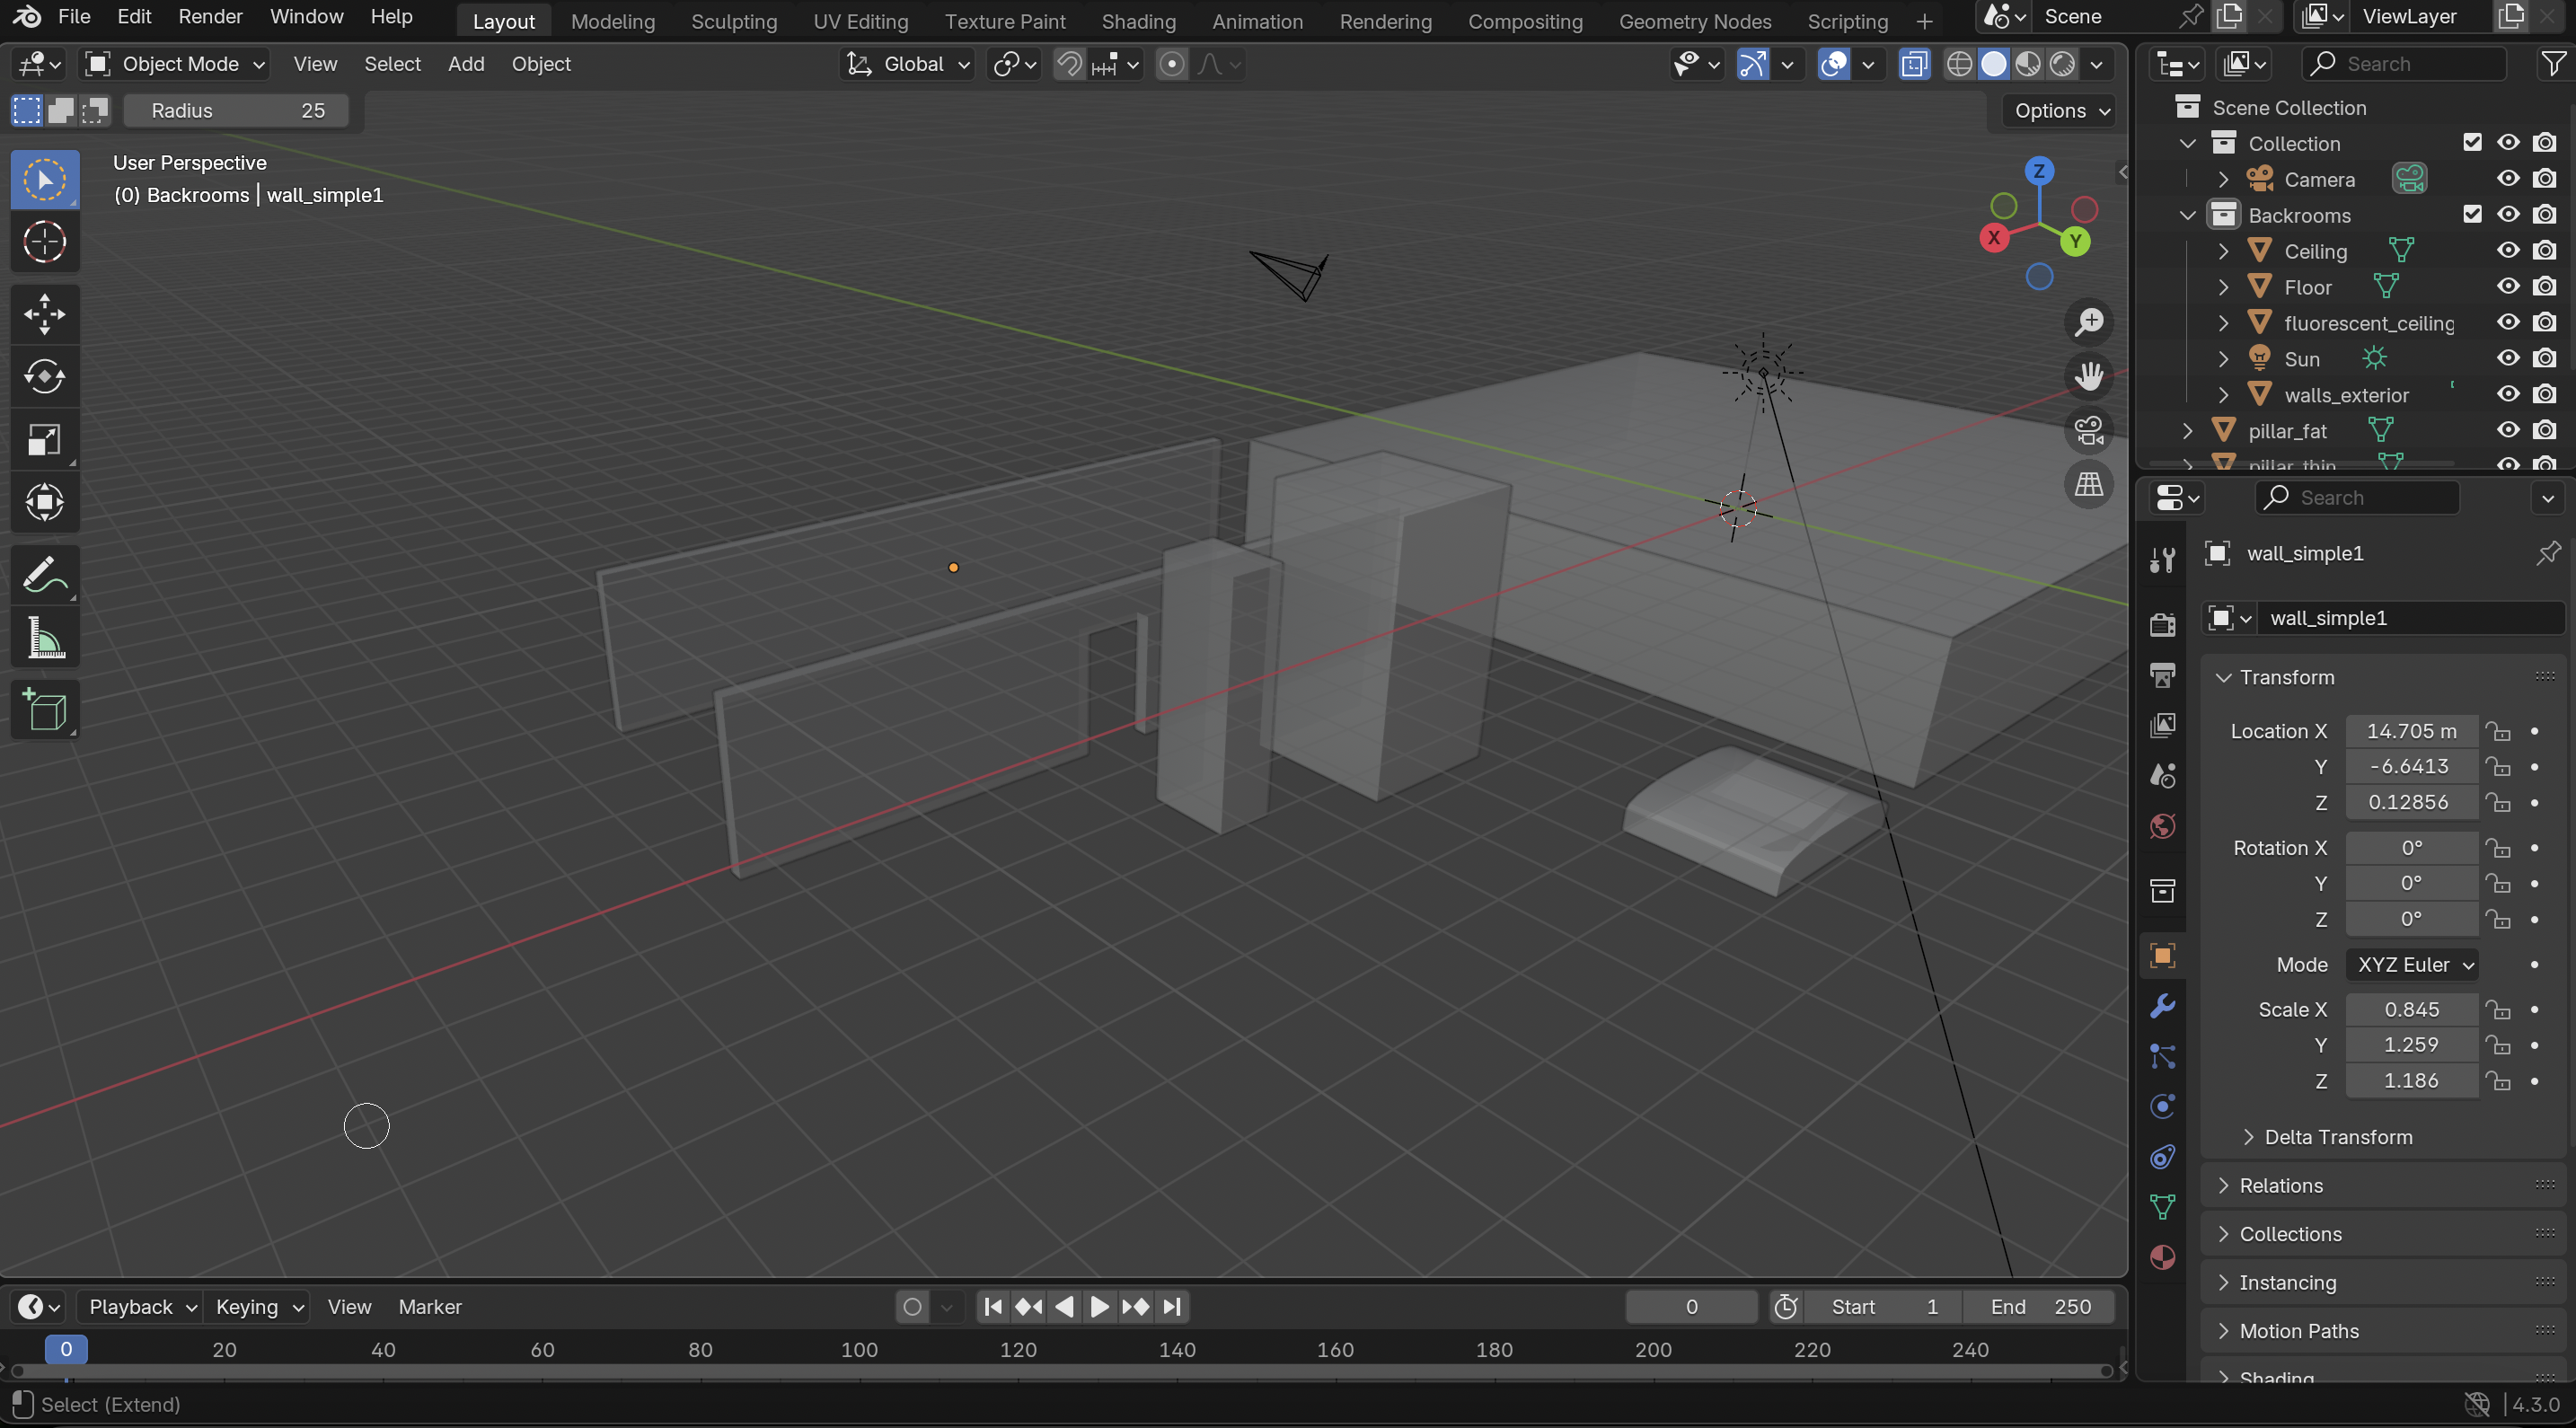
Task: Click the Radius slider in the tool settings
Action: coord(237,110)
